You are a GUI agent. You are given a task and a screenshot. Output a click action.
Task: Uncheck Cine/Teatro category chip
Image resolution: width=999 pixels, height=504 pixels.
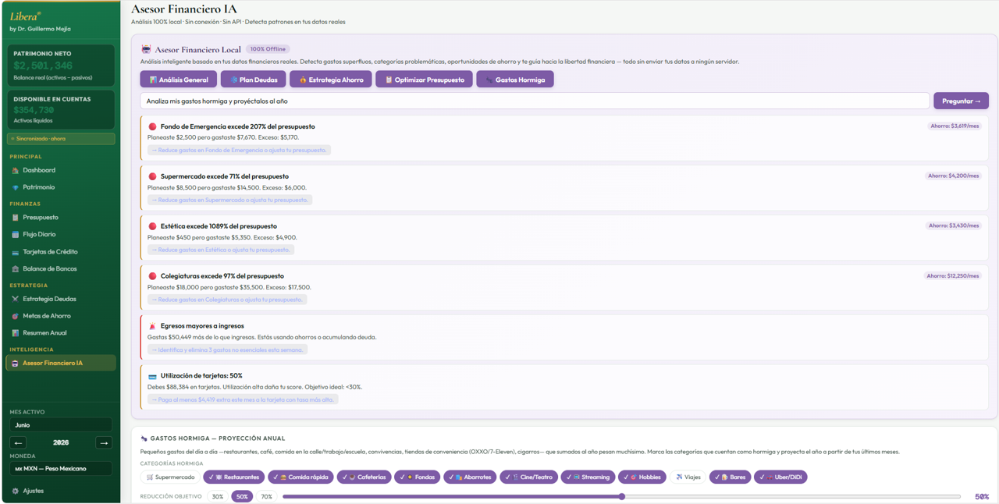coord(528,477)
